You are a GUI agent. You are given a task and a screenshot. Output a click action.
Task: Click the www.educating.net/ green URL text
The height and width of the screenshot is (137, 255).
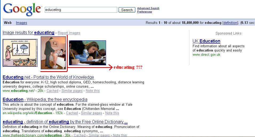[x=19, y=91]
